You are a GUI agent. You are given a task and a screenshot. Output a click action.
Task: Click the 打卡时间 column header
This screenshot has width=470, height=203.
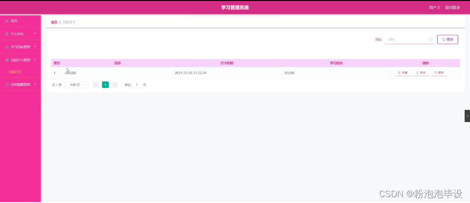coord(226,63)
